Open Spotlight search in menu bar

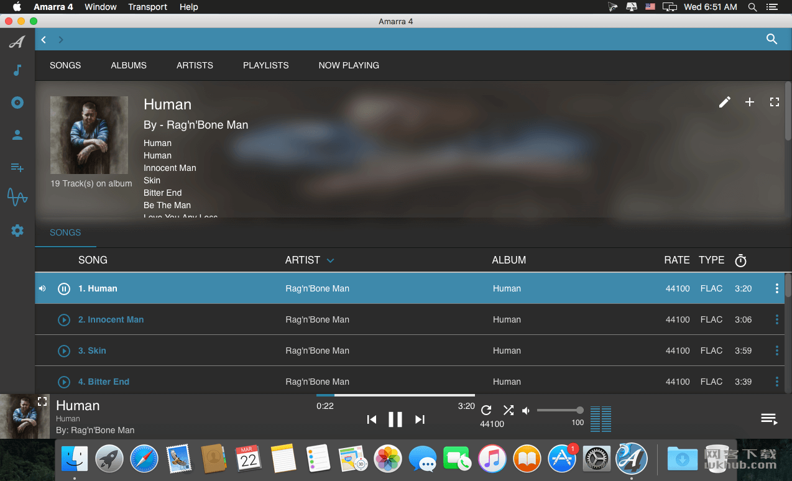pos(752,7)
